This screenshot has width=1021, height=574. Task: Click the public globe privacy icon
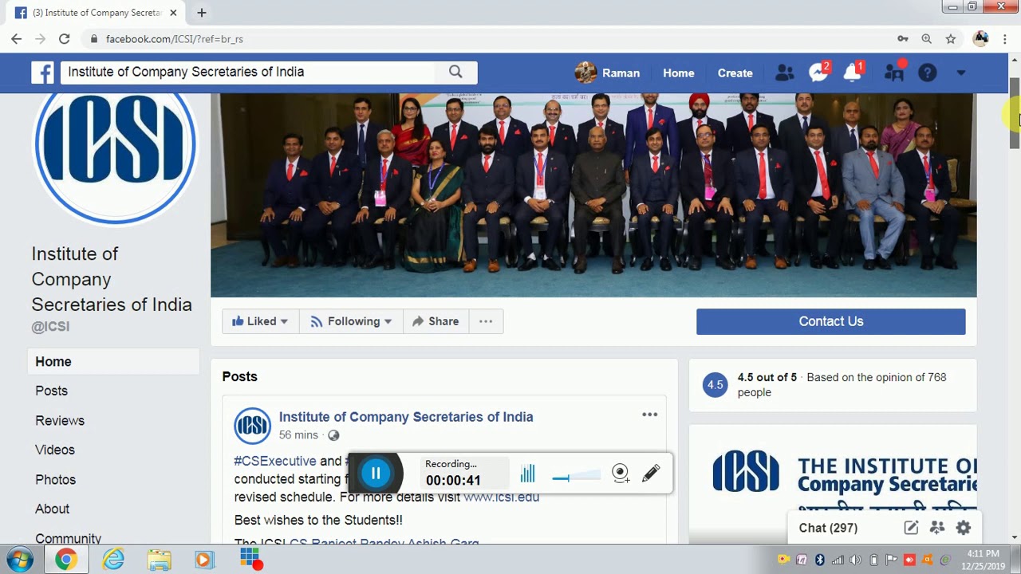coord(333,435)
